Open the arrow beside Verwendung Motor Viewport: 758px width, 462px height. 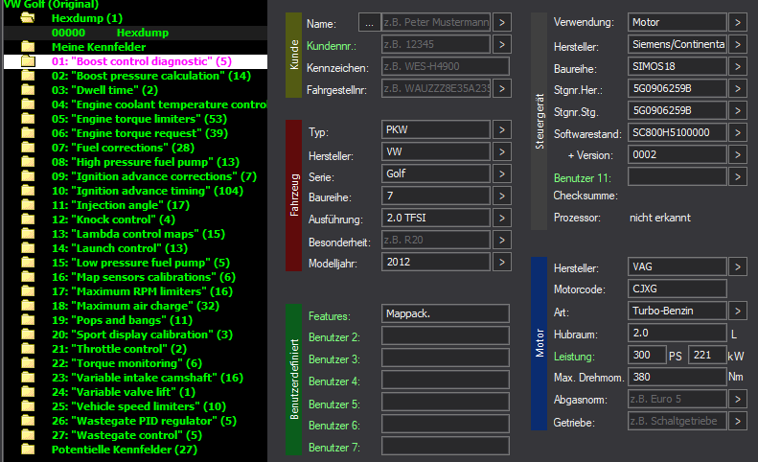pyautogui.click(x=738, y=22)
